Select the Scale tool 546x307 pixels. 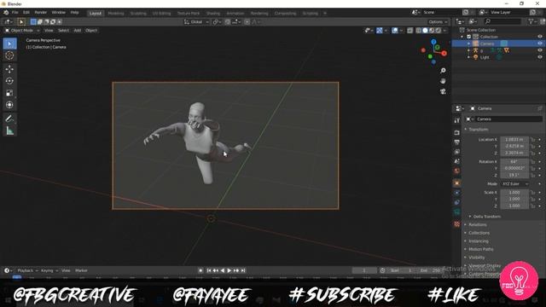pos(9,93)
